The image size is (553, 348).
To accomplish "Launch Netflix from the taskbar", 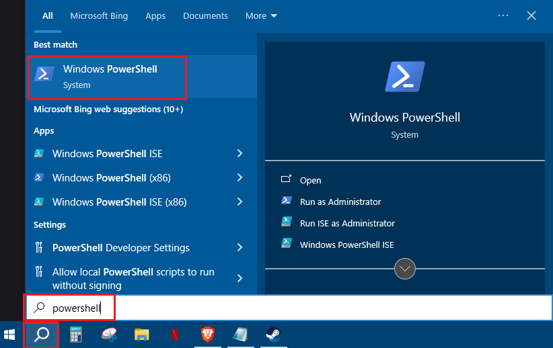I will 175,335.
